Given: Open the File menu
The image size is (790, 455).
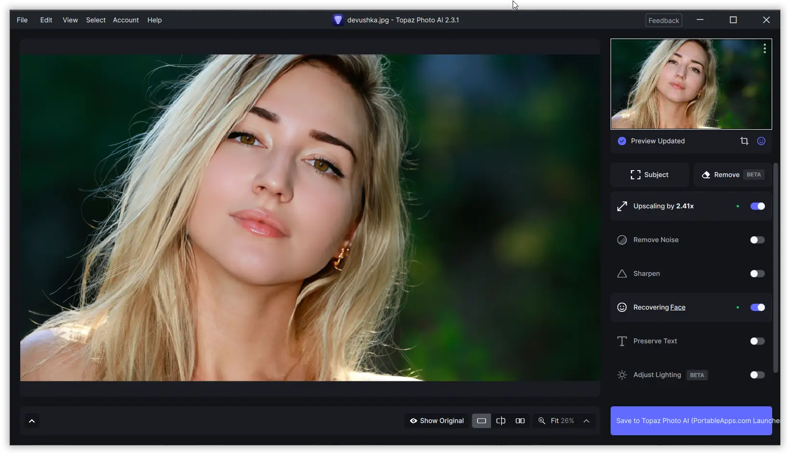Looking at the screenshot, I should tap(22, 20).
